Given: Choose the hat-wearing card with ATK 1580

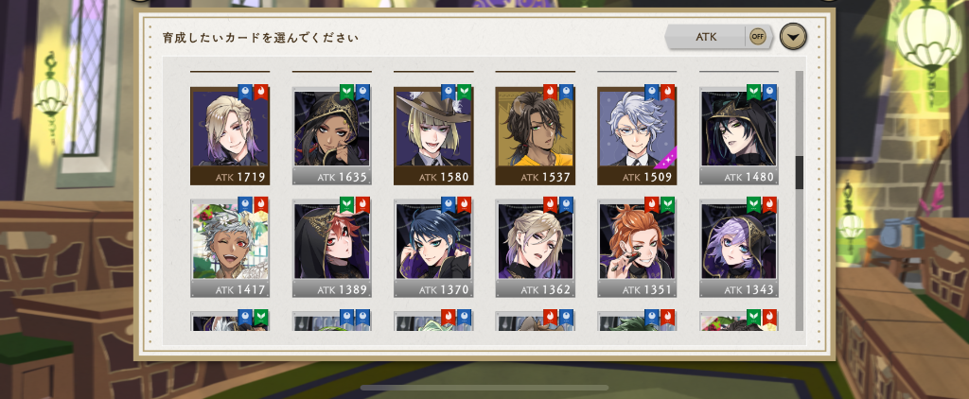Looking at the screenshot, I should coord(433,136).
